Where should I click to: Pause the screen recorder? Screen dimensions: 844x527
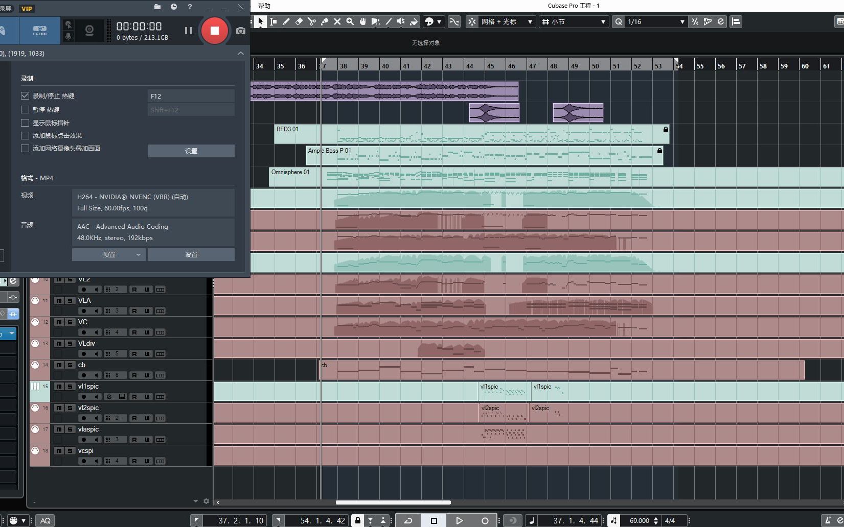[x=189, y=31]
